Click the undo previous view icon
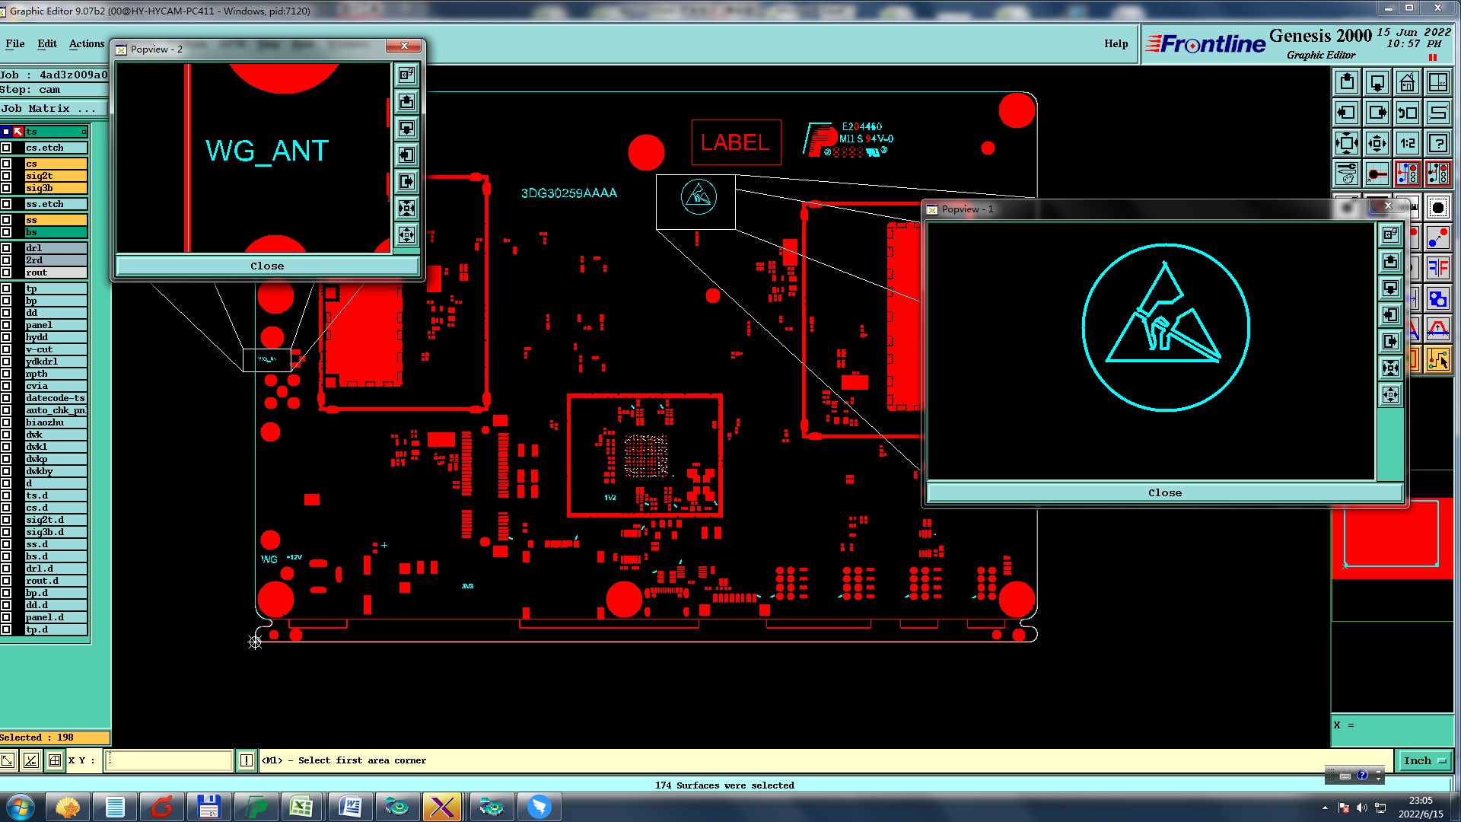The width and height of the screenshot is (1461, 822). click(x=1407, y=113)
